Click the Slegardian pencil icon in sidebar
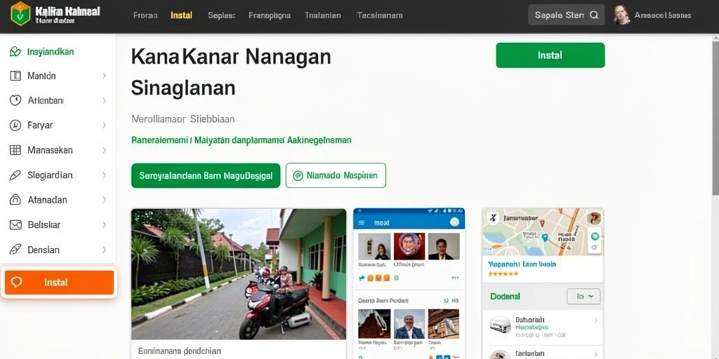The height and width of the screenshot is (359, 719). [15, 175]
